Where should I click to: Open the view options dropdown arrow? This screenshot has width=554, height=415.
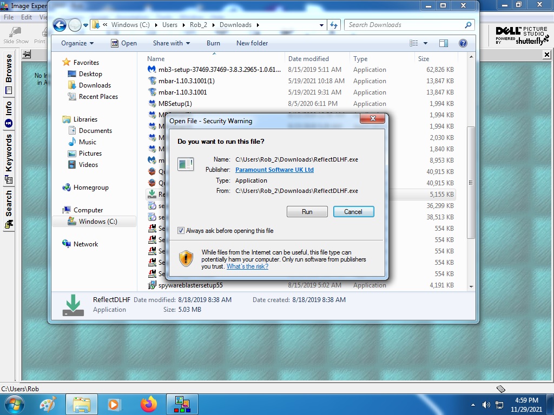click(425, 43)
